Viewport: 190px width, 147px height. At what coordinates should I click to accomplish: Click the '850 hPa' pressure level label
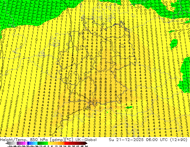[x=38, y=140]
